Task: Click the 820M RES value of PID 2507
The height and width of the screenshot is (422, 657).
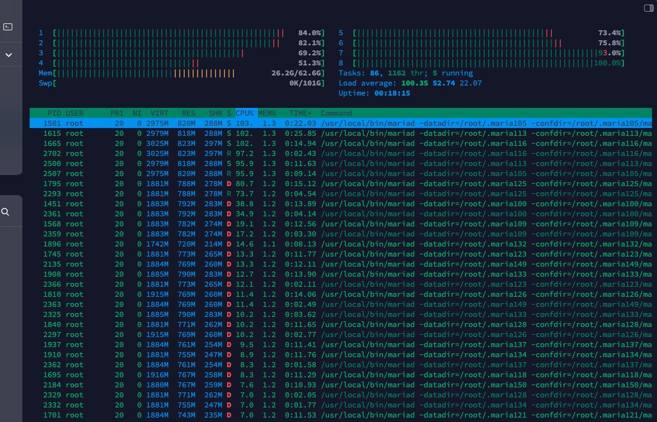Action: [186, 173]
